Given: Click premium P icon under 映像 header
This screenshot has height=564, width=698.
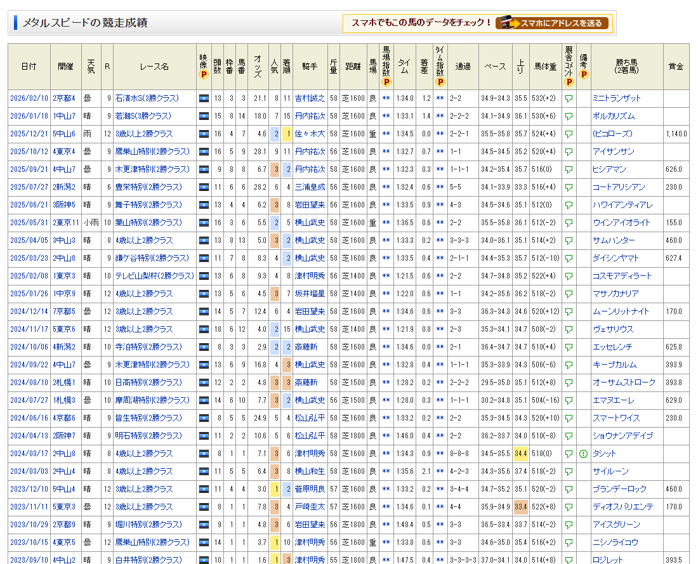Looking at the screenshot, I should (x=204, y=74).
